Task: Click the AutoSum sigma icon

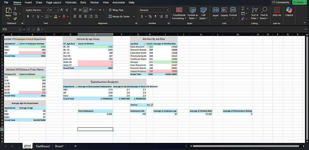Action: [243, 8]
